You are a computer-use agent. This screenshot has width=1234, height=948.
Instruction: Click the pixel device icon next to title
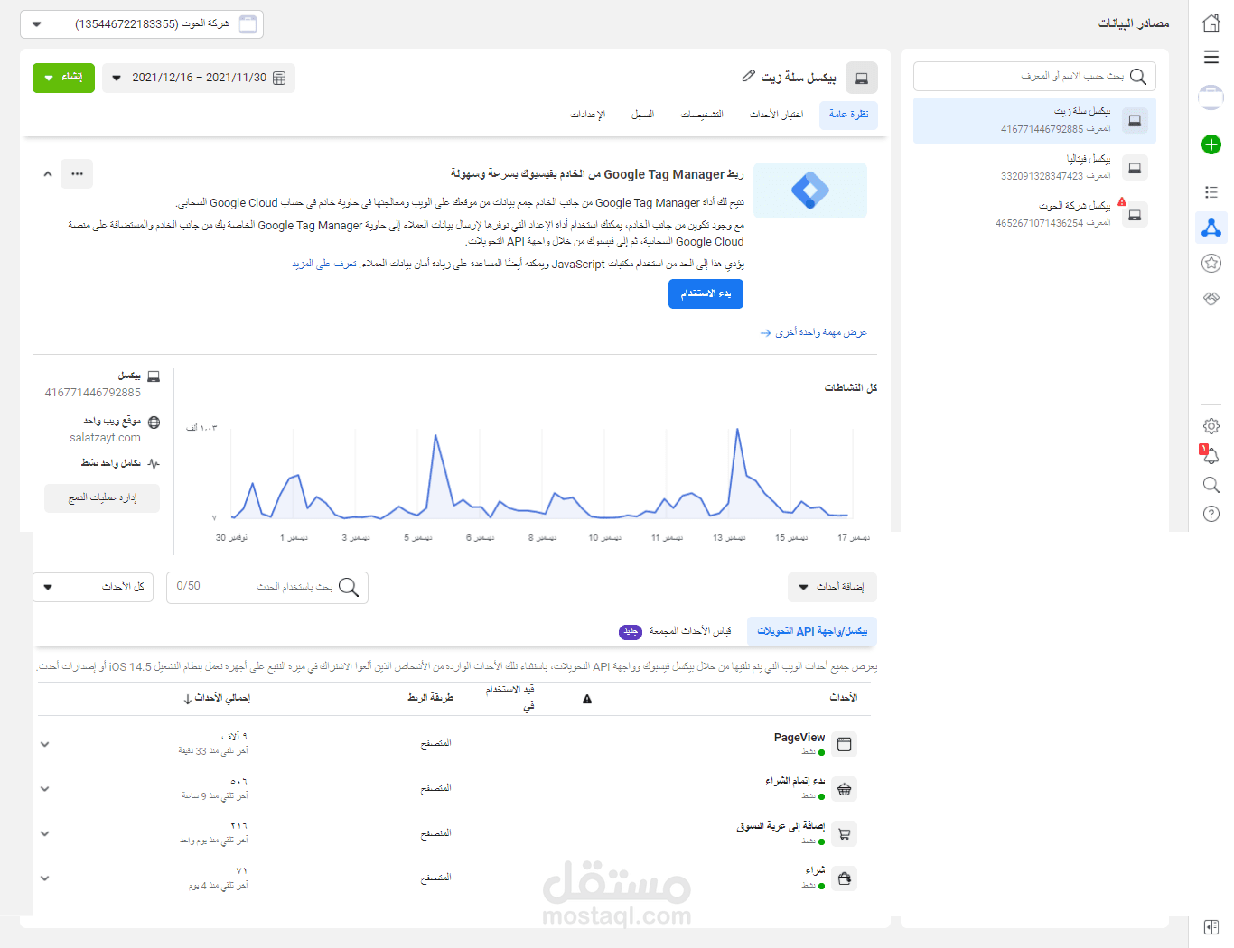[862, 79]
